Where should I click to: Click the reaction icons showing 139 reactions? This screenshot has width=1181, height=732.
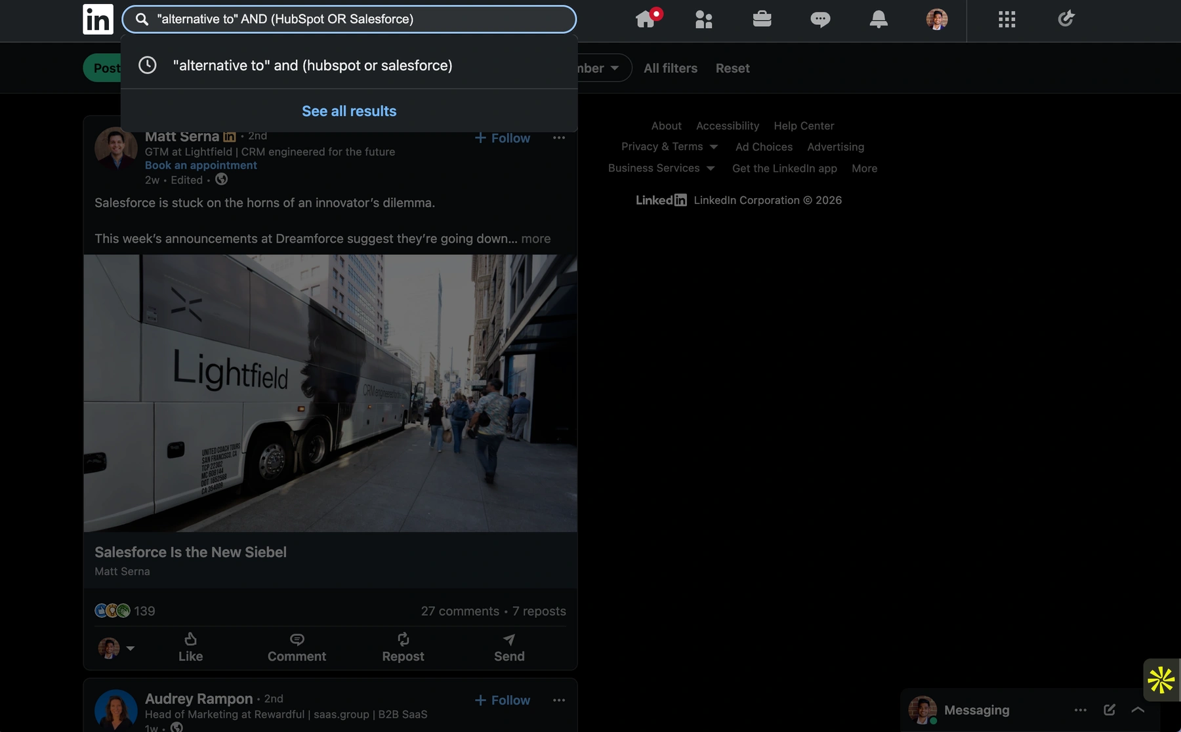click(x=112, y=611)
